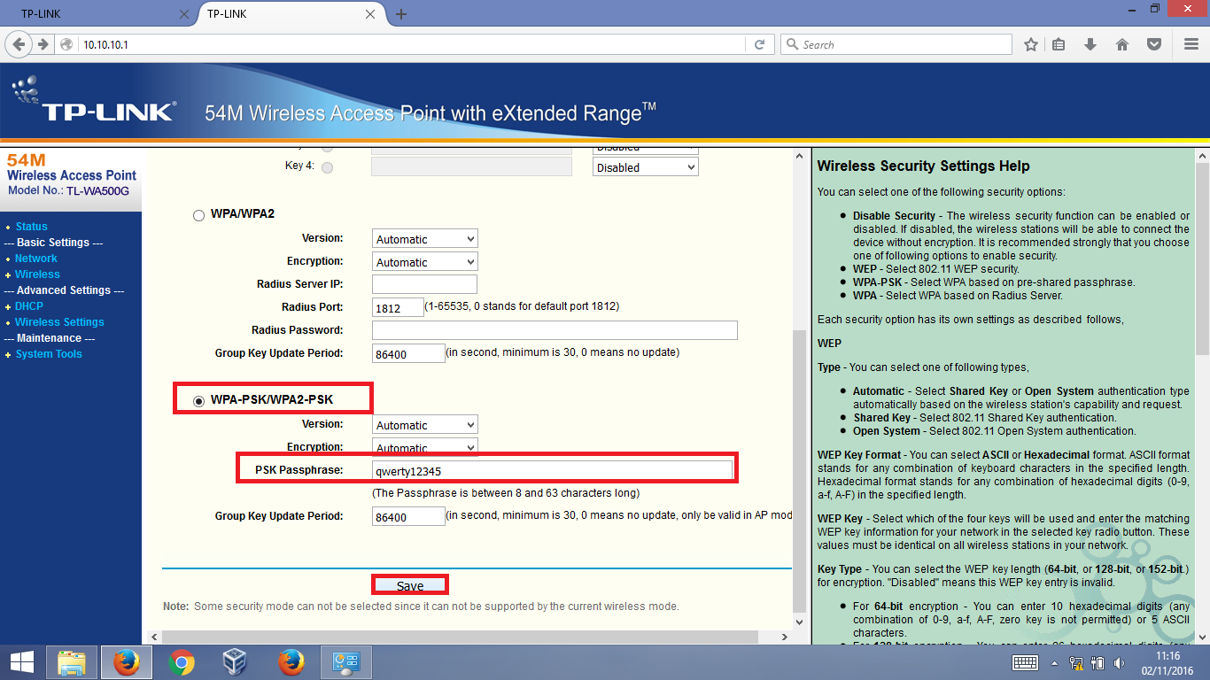Screen dimensions: 1210x680
Task: Click the Radius Password field
Action: coord(555,330)
